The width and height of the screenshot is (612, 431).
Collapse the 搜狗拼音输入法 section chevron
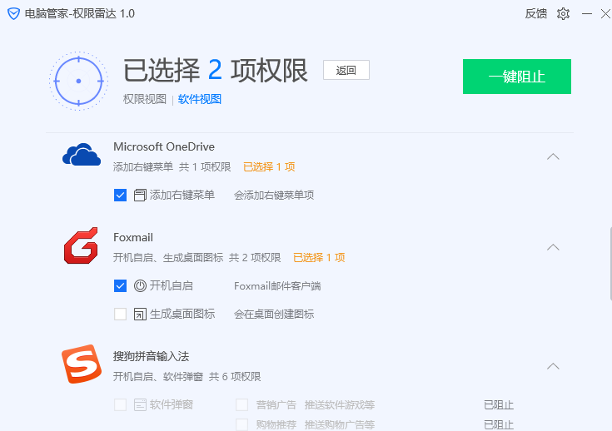pyautogui.click(x=553, y=366)
